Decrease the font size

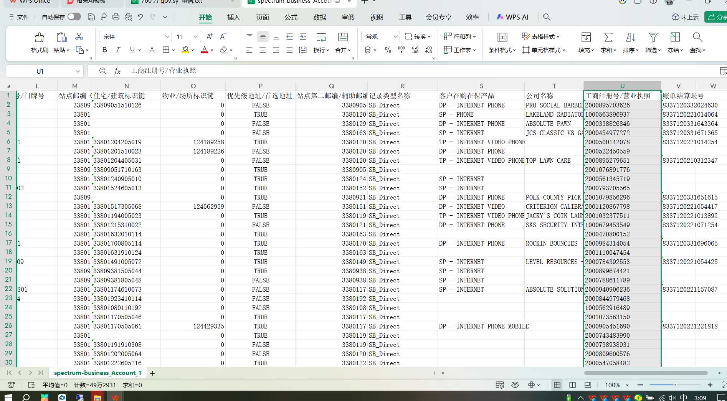[x=223, y=37]
